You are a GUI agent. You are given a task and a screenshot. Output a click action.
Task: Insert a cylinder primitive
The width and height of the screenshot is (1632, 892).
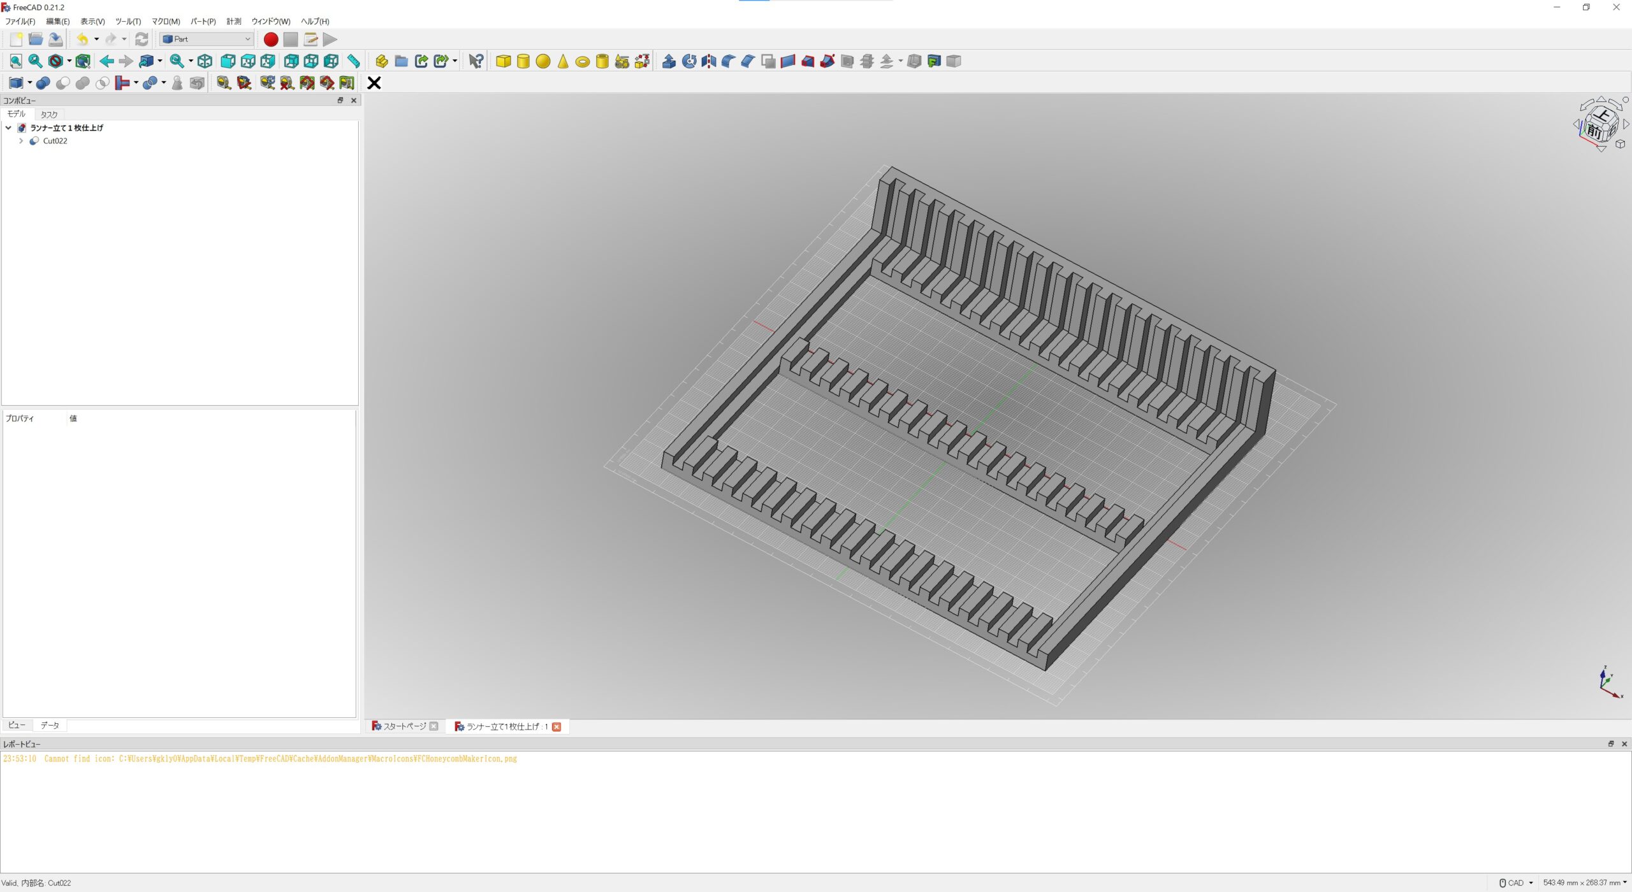(x=523, y=61)
